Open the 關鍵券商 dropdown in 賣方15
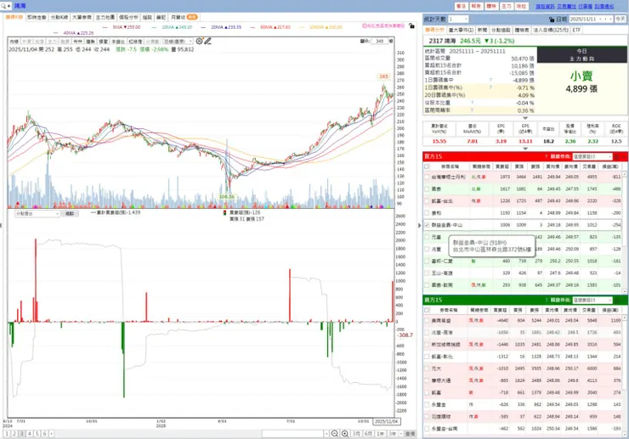The height and width of the screenshot is (439, 629). pos(592,300)
